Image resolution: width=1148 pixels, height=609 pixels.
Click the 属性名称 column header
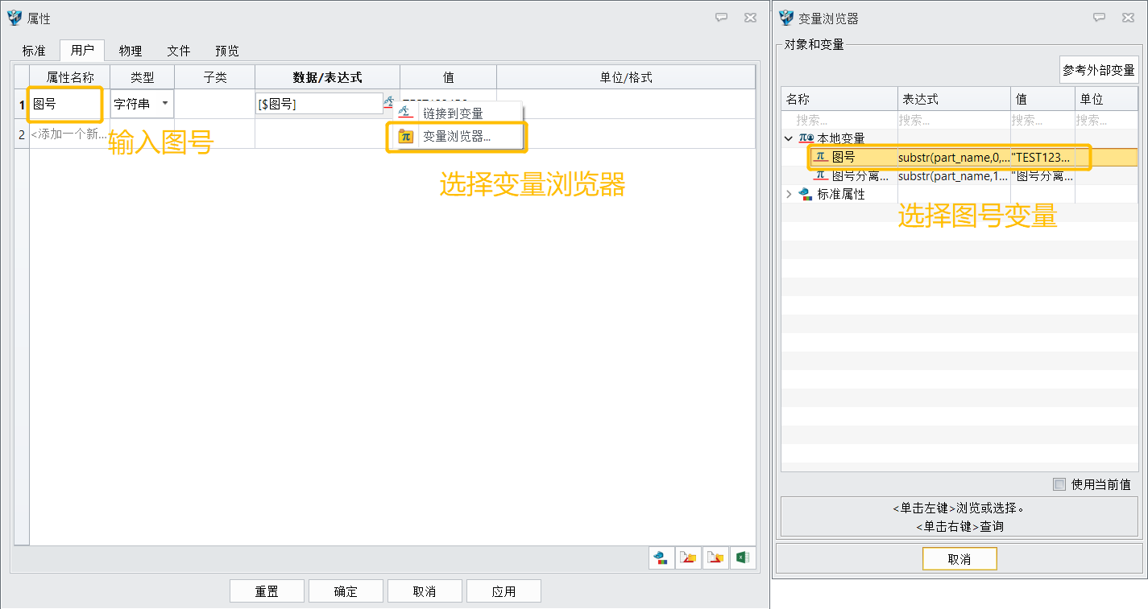[70, 77]
